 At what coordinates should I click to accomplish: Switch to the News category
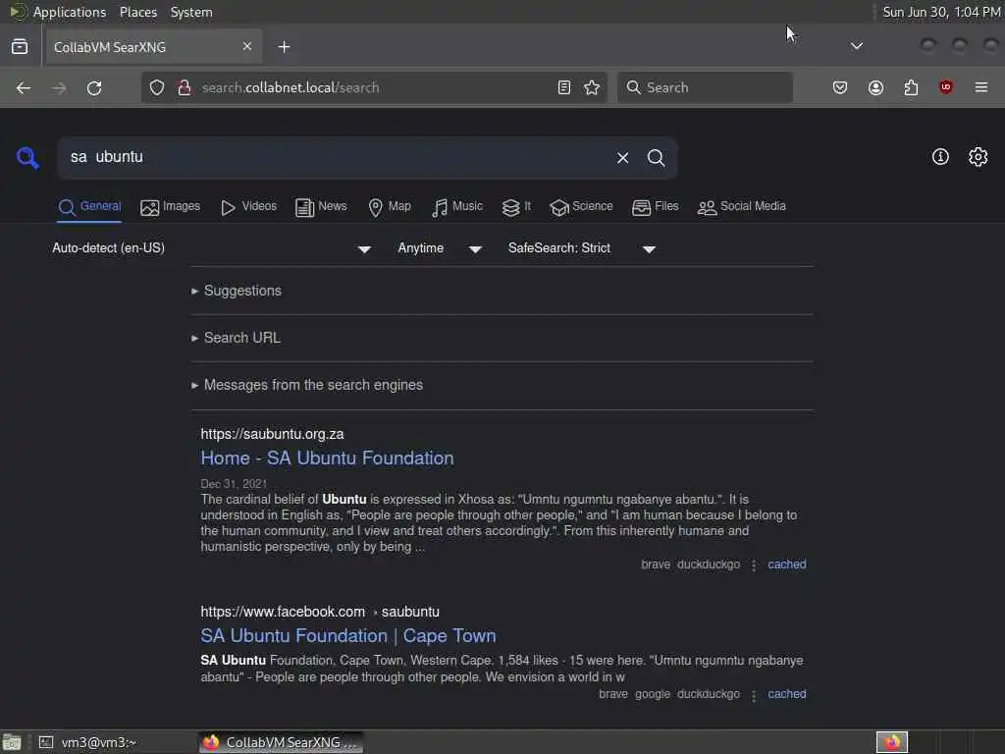pyautogui.click(x=321, y=207)
